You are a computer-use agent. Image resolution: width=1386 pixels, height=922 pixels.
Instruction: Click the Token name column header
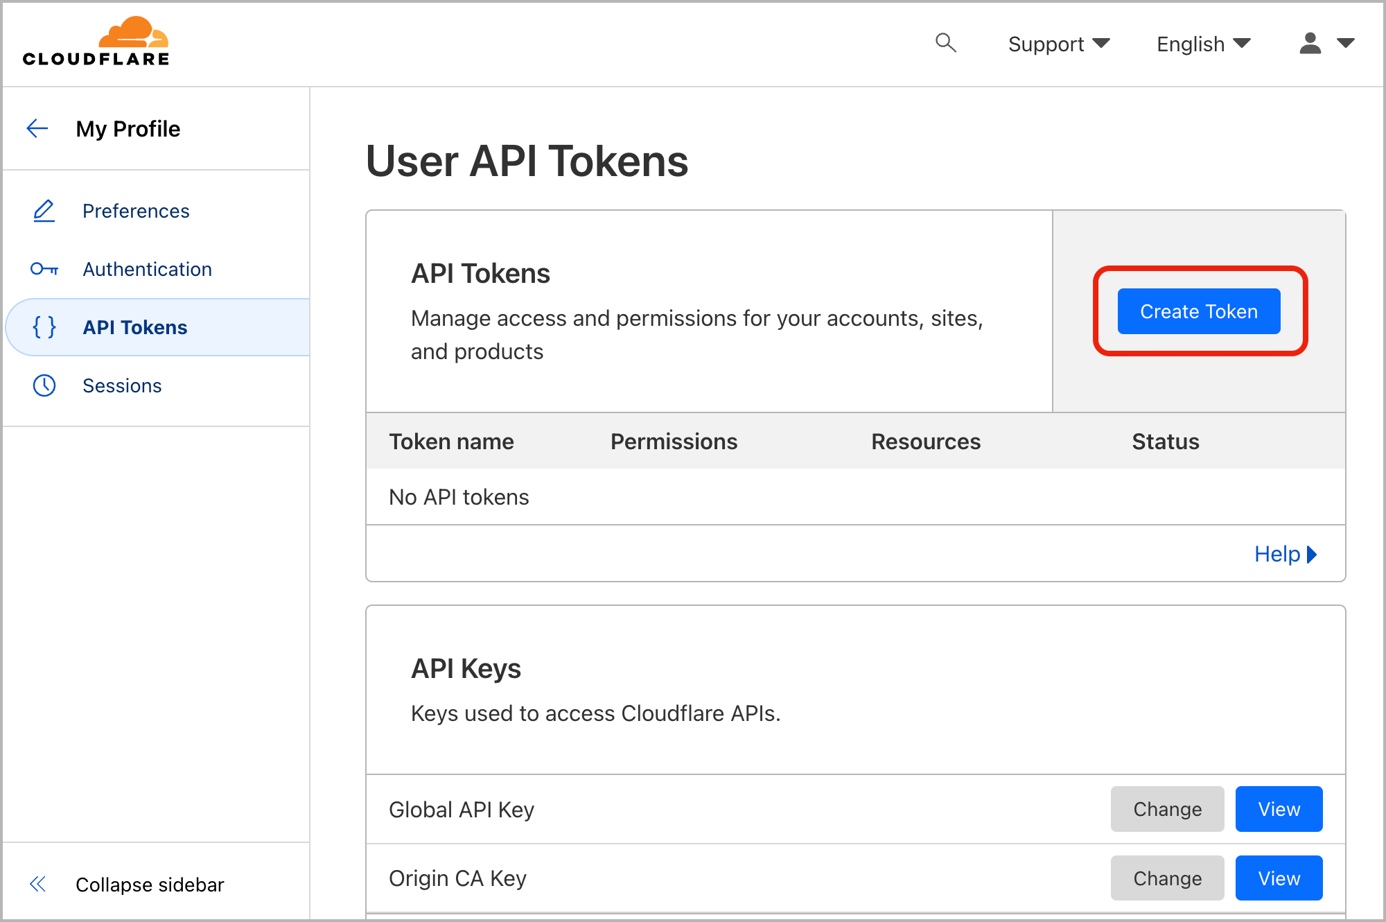(x=451, y=442)
